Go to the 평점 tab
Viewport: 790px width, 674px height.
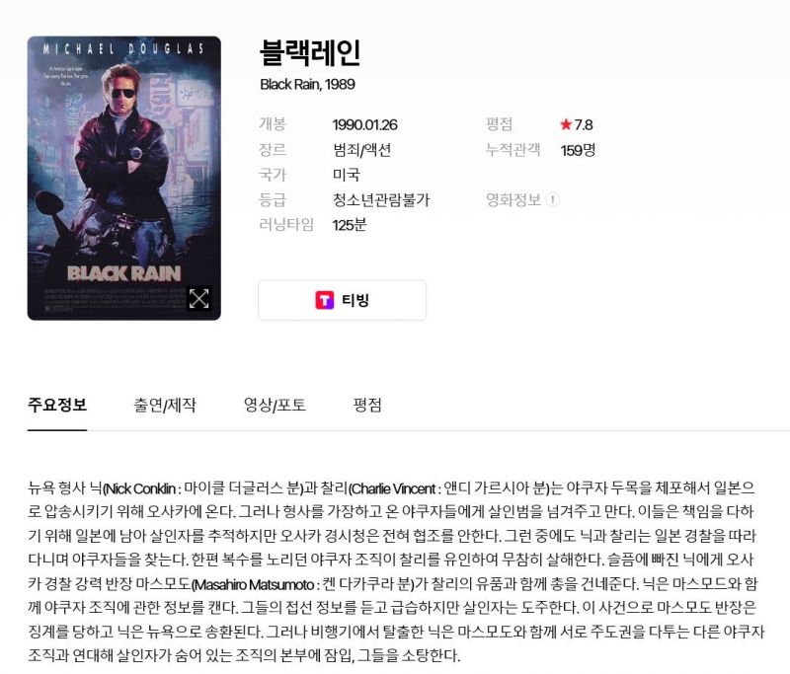[x=367, y=406]
